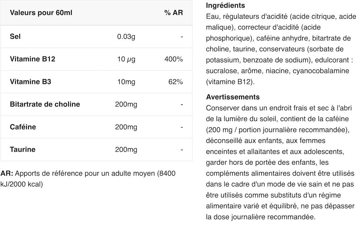The height and width of the screenshot is (226, 361).
Task: Click the 'Ingrédients' heading
Action: pyautogui.click(x=225, y=5)
